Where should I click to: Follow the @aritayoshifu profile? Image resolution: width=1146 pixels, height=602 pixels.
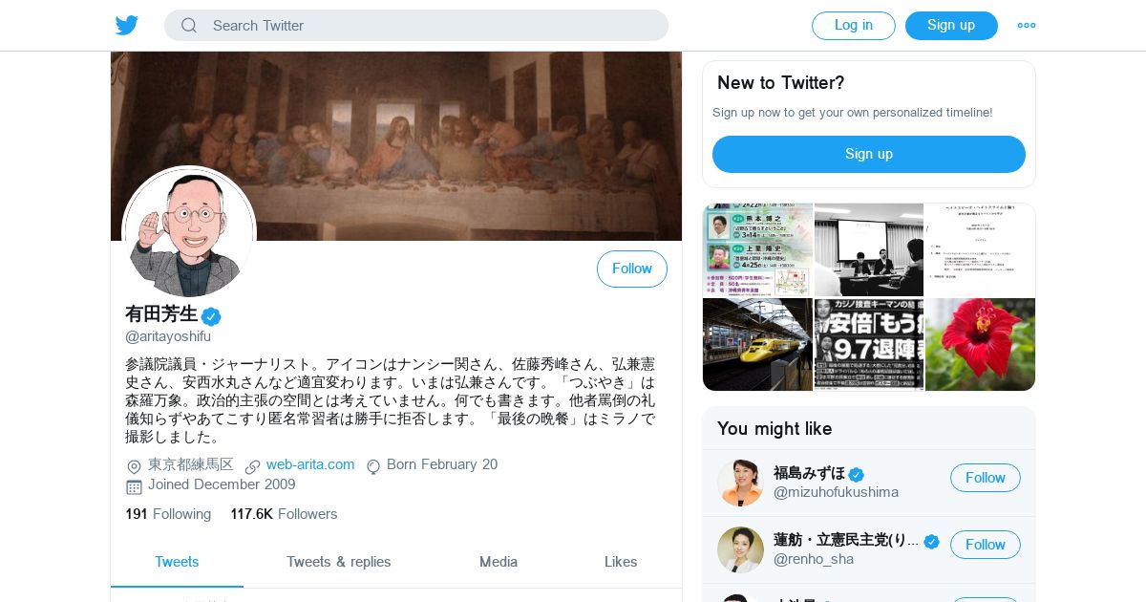632,269
